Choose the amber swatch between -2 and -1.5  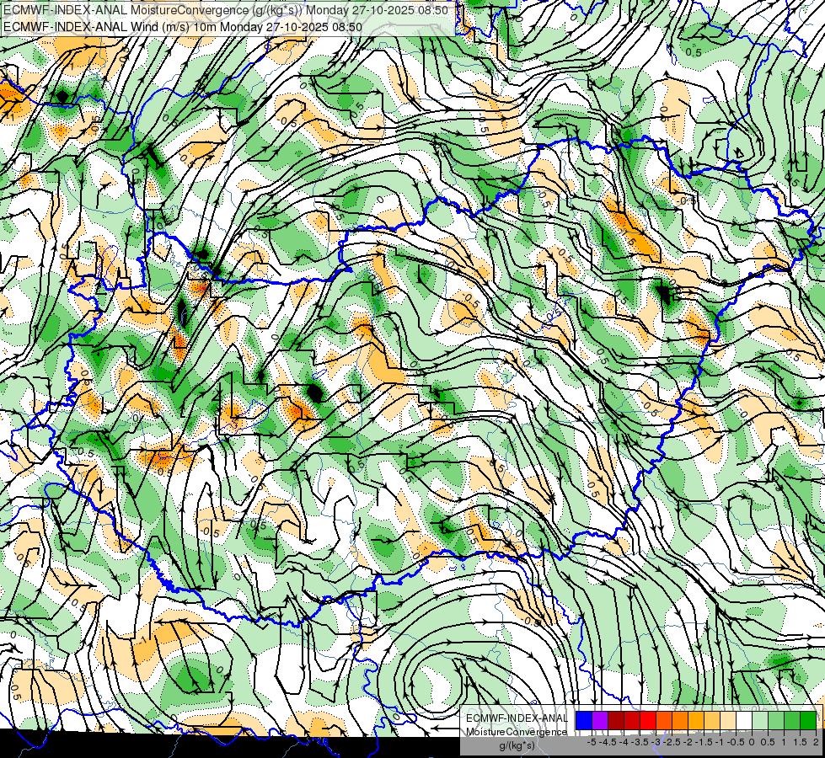pos(696,721)
